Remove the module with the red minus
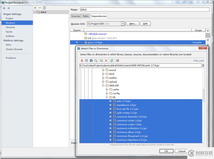 pyautogui.click(x=40, y=8)
